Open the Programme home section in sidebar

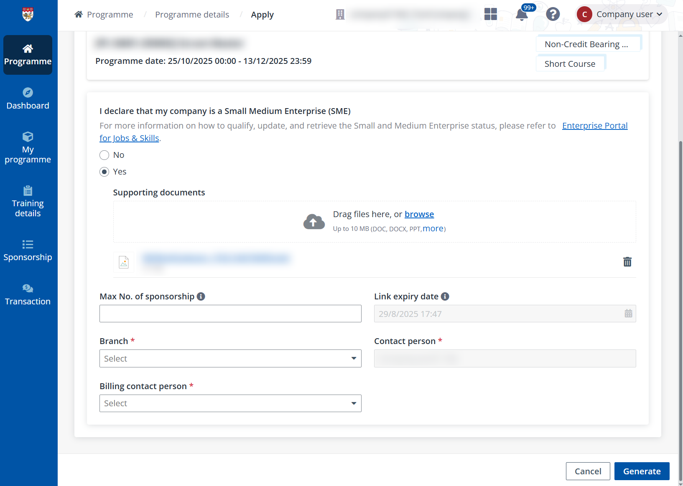tap(28, 55)
